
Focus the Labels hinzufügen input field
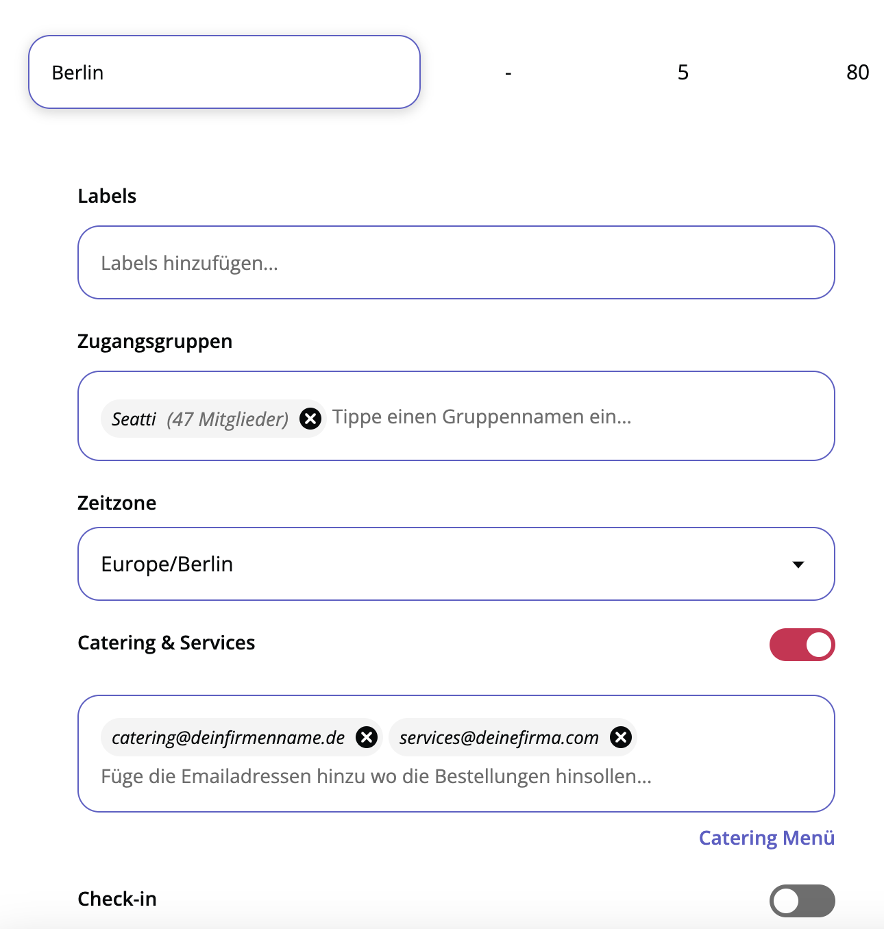[x=456, y=263]
